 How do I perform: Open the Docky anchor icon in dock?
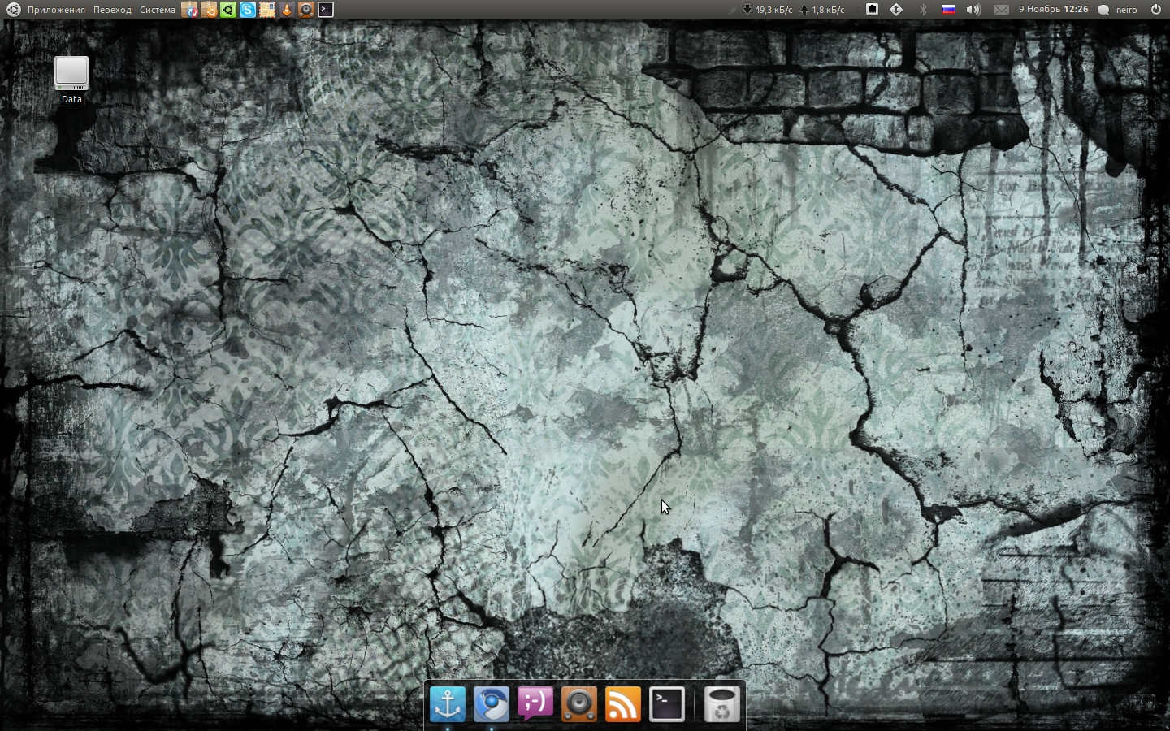point(447,703)
